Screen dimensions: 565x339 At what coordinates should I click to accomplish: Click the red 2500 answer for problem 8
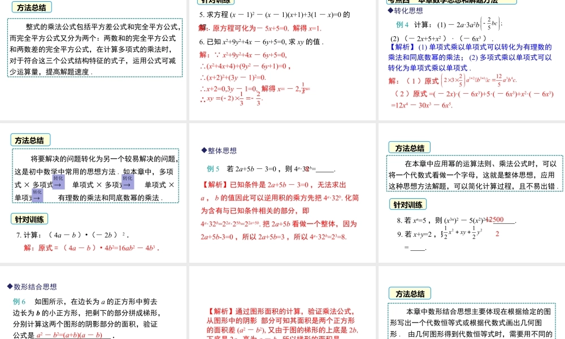[494, 220]
